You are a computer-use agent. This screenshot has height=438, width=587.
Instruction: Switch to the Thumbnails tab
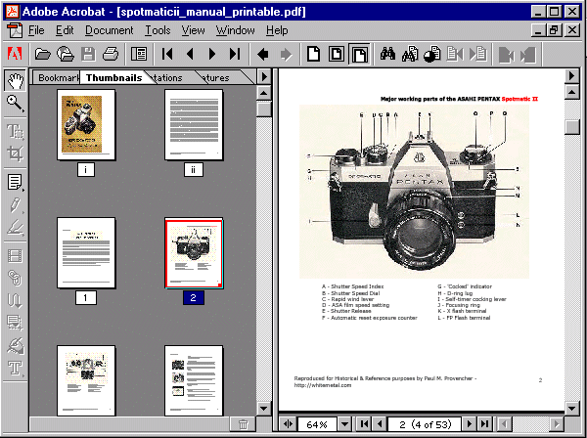point(113,77)
